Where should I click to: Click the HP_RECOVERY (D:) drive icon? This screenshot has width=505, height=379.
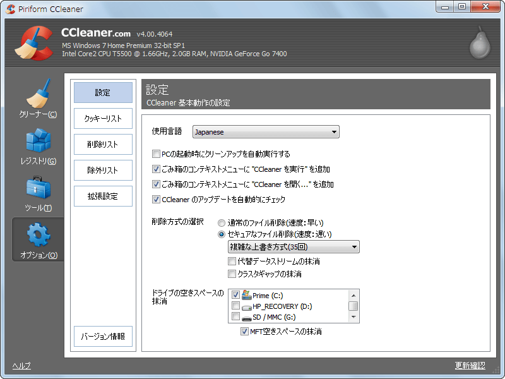(x=247, y=307)
